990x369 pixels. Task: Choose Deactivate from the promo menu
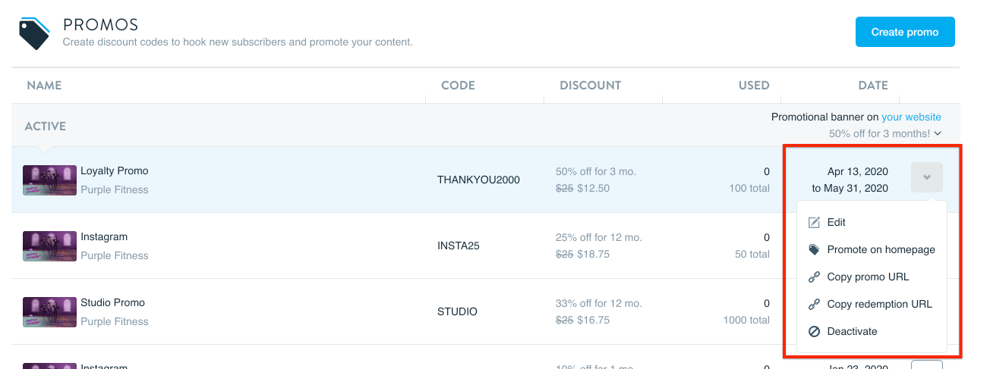(852, 332)
